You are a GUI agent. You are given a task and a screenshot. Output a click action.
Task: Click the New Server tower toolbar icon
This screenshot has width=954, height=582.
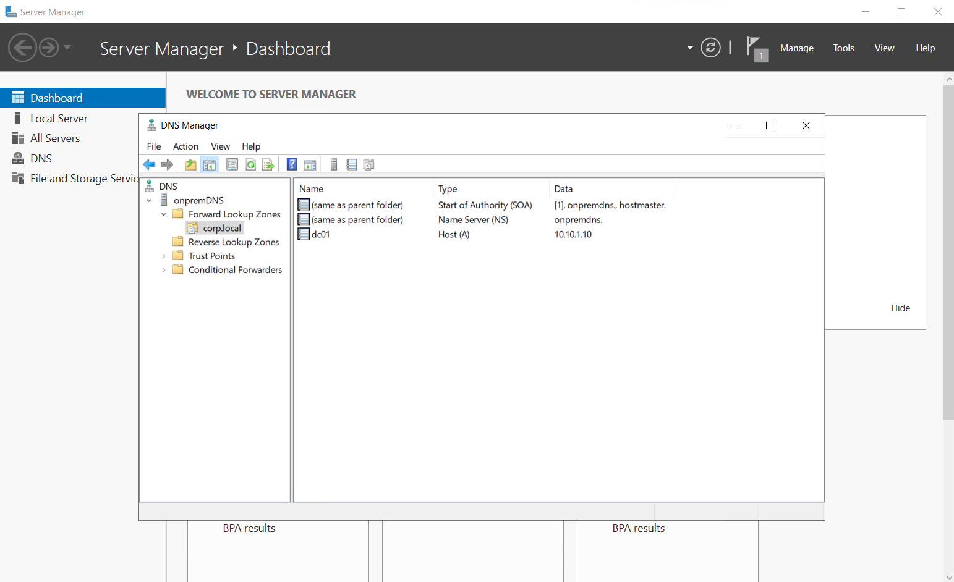(334, 164)
